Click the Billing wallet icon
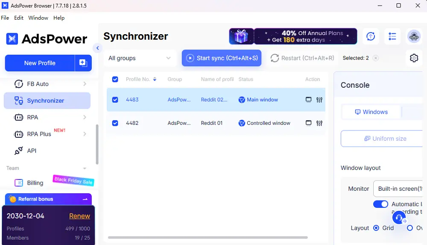427x245 pixels. coord(18,183)
